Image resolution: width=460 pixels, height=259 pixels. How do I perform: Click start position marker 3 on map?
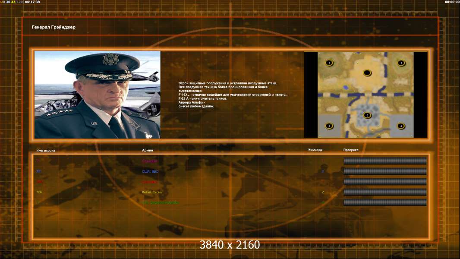[329, 63]
